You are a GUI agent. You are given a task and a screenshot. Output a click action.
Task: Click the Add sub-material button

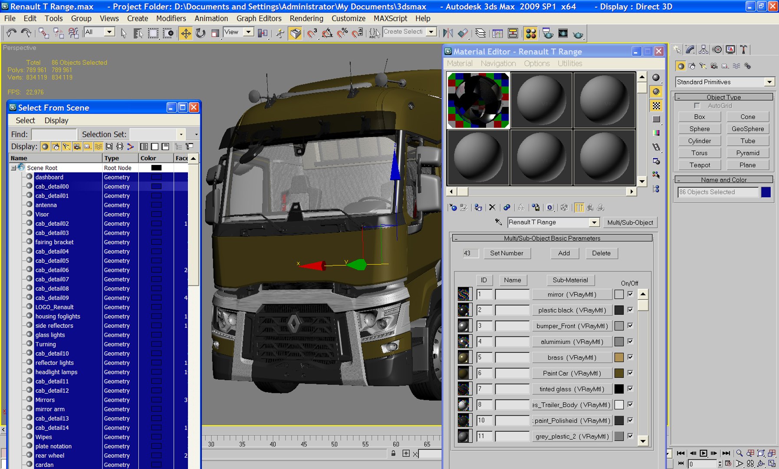(x=564, y=253)
